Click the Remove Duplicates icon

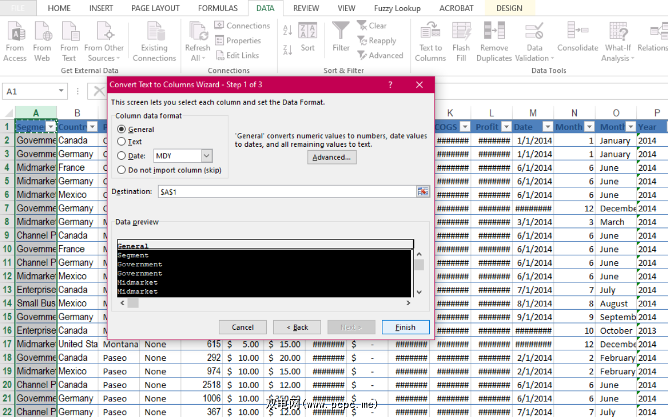click(494, 31)
